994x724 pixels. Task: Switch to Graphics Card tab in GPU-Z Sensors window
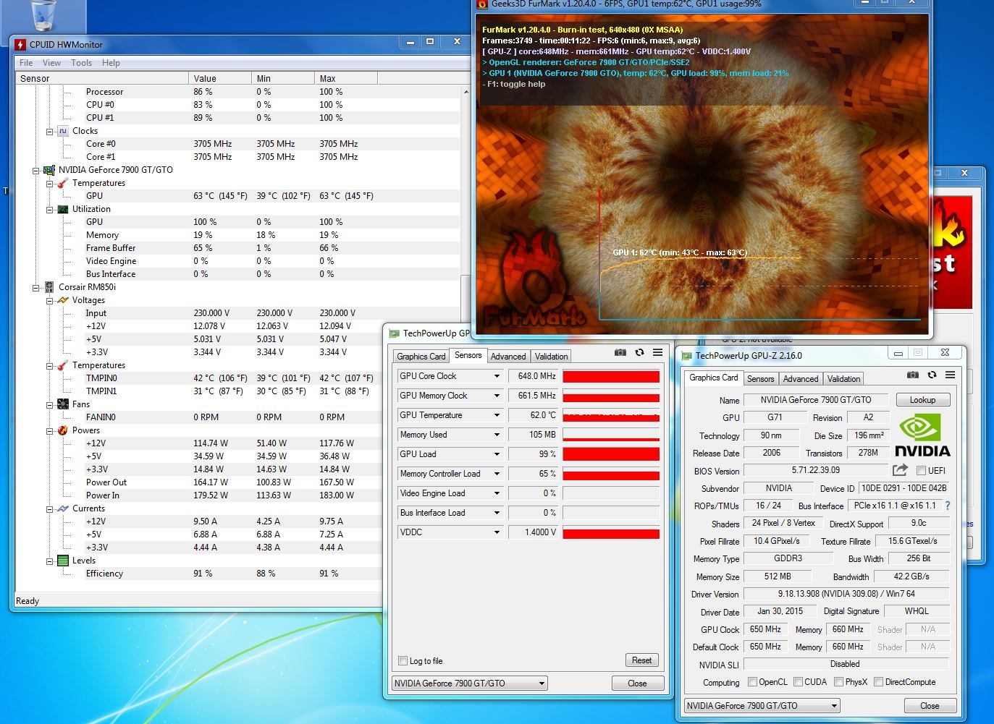click(x=421, y=357)
